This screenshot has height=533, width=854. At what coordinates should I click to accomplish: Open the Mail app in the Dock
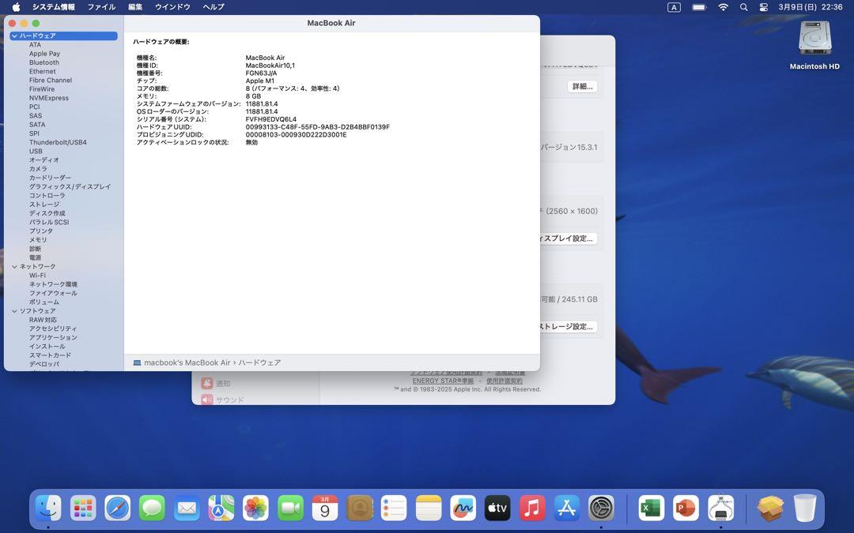click(x=187, y=508)
